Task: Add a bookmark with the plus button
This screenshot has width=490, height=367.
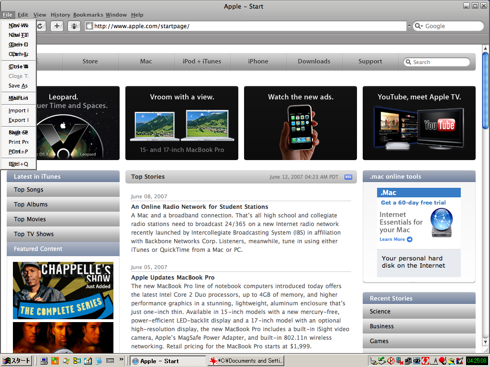Action: click(x=56, y=26)
